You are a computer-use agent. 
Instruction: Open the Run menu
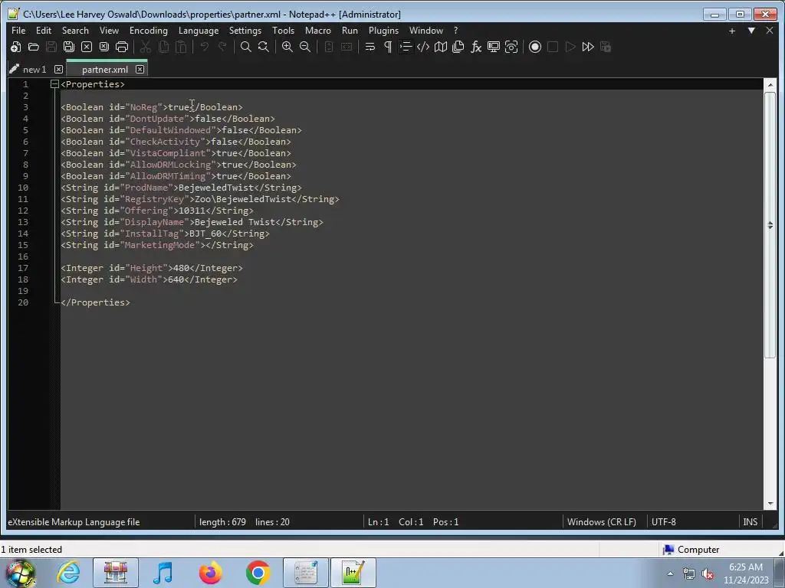point(350,31)
